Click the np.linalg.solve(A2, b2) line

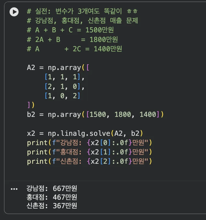[x=85, y=133]
